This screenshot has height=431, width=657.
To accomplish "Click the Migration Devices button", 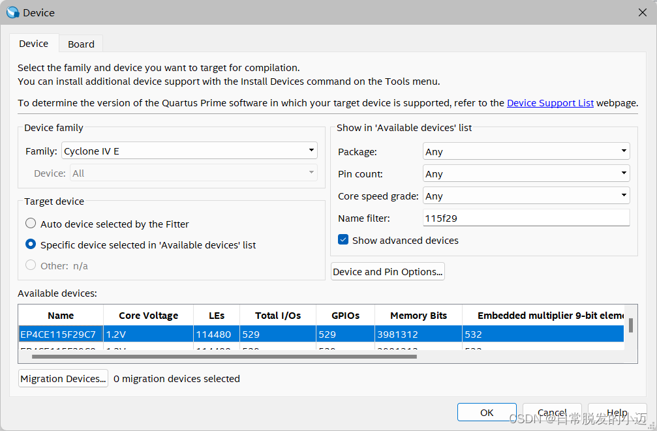I will click(63, 378).
